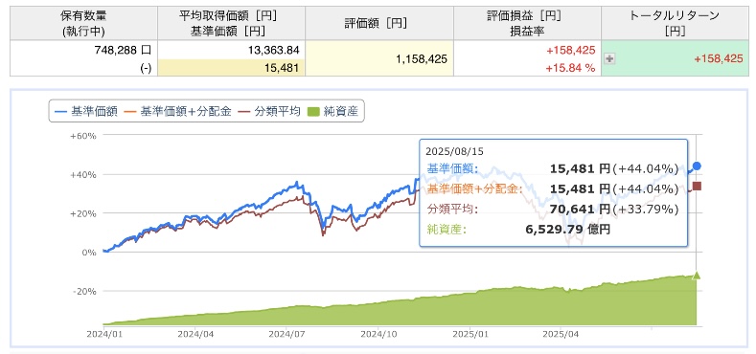Click the +15.84 % profit rate value
The height and width of the screenshot is (354, 756).
pyautogui.click(x=570, y=68)
